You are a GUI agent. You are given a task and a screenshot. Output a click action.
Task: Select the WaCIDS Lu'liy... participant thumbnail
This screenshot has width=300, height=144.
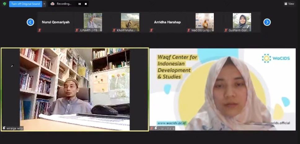coord(205,22)
